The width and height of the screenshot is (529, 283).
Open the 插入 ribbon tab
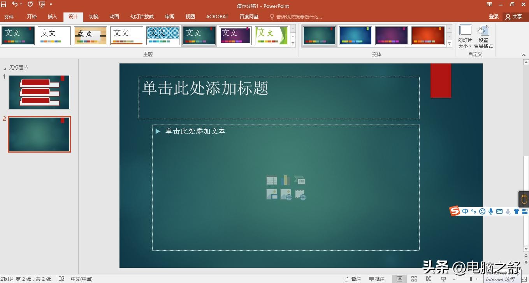(x=52, y=17)
